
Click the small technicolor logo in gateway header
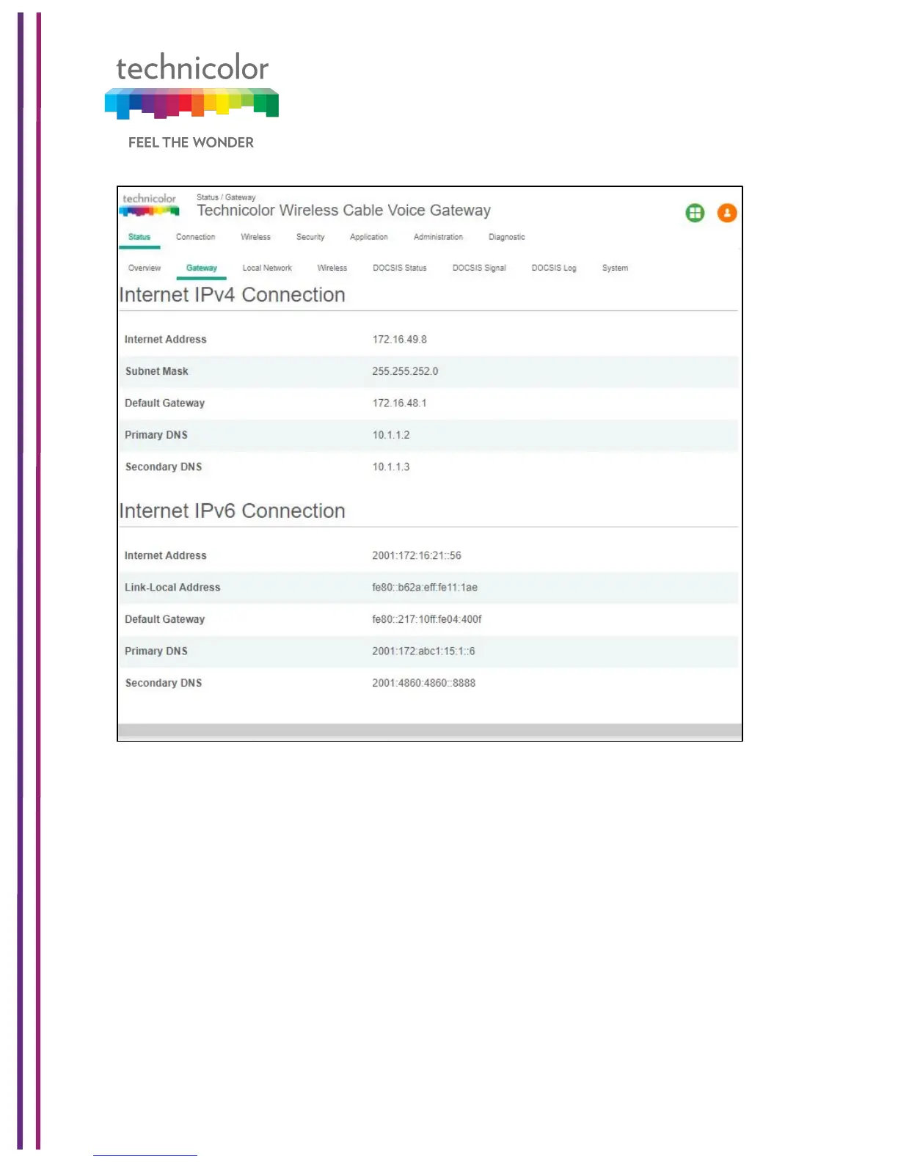150,205
